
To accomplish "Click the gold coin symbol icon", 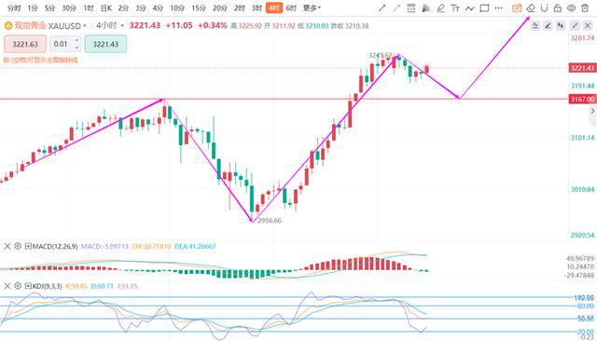I will 8,26.
